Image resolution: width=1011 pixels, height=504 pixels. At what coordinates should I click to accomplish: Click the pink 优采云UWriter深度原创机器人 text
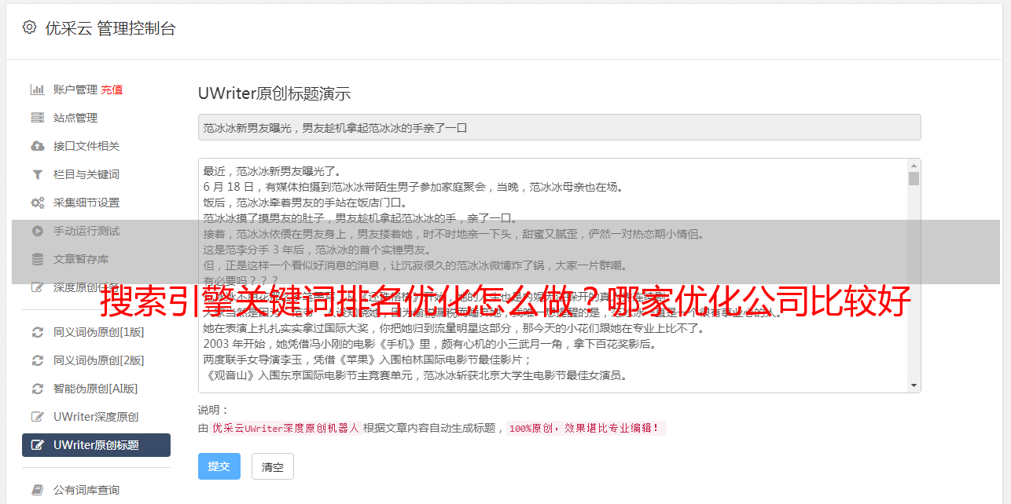coord(285,429)
